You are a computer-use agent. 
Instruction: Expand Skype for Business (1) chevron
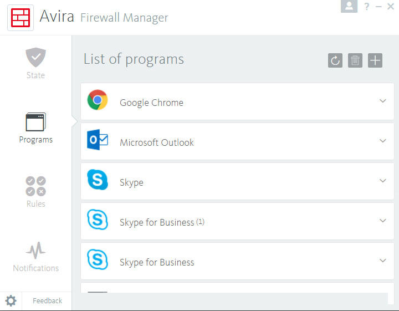[x=383, y=221]
